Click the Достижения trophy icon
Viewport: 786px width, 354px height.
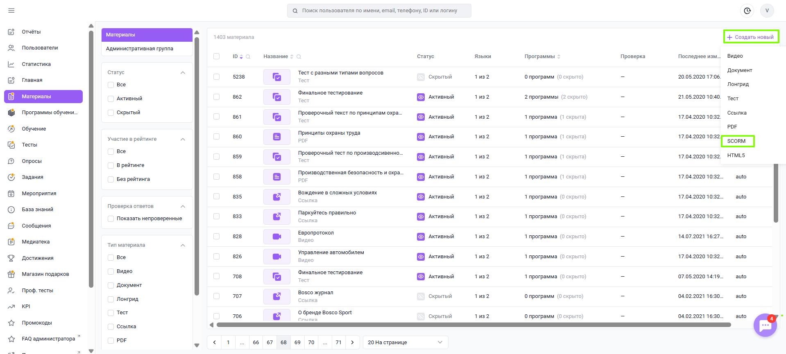[x=11, y=258]
